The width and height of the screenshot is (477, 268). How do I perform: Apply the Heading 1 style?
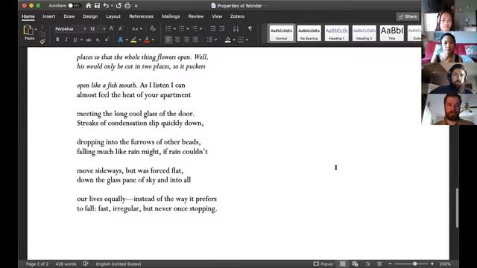[336, 33]
